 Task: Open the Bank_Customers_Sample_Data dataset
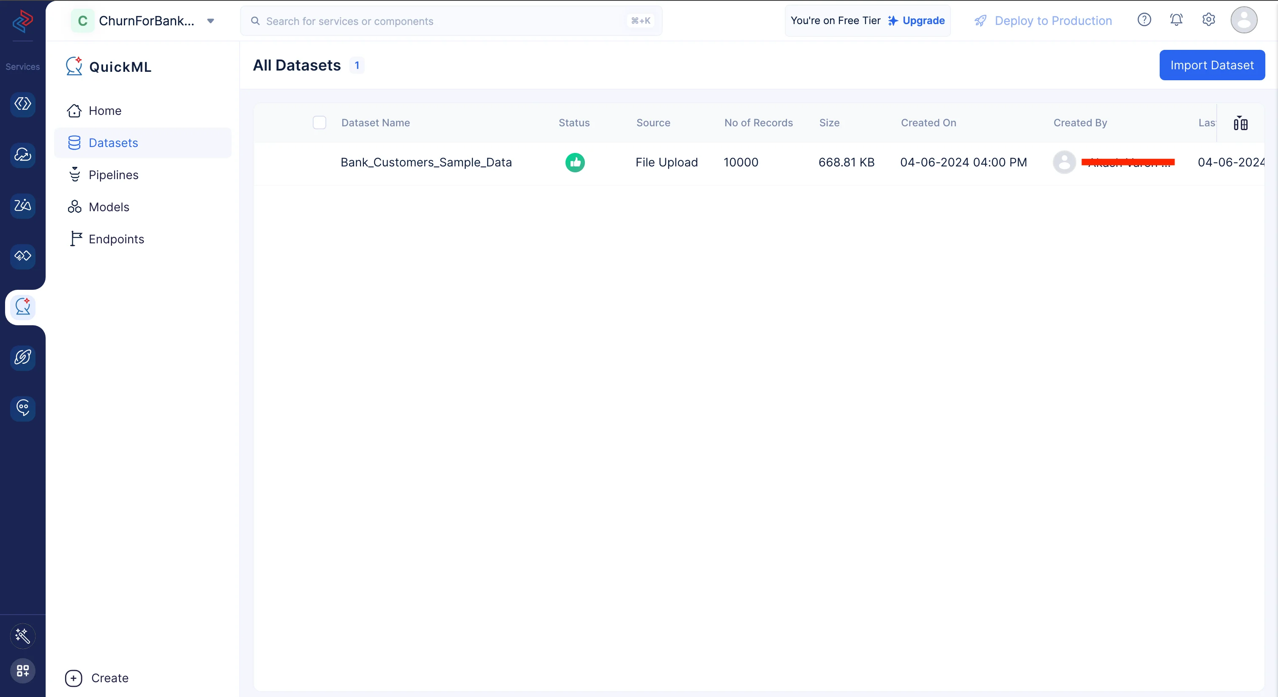click(x=426, y=163)
